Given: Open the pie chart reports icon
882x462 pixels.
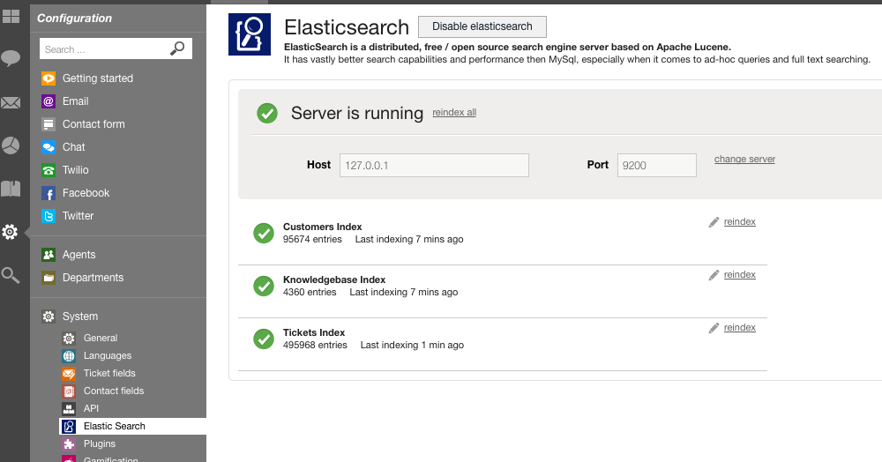Looking at the screenshot, I should pos(11,145).
